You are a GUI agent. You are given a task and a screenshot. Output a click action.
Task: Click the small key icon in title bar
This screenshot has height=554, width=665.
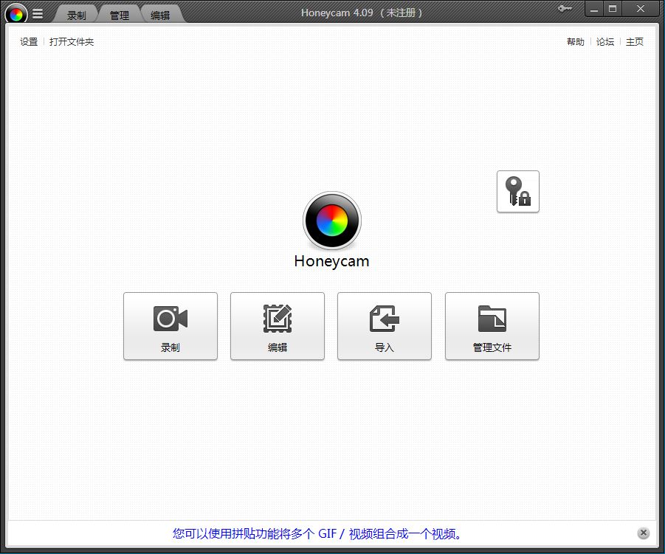click(565, 9)
